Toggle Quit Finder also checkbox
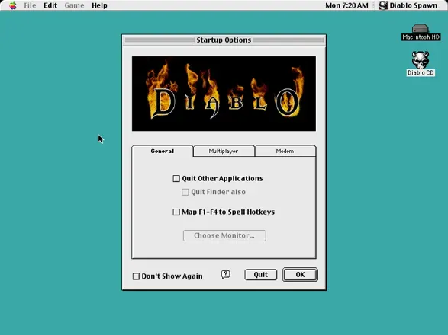Screen dimensions: 448x335 tap(185, 192)
